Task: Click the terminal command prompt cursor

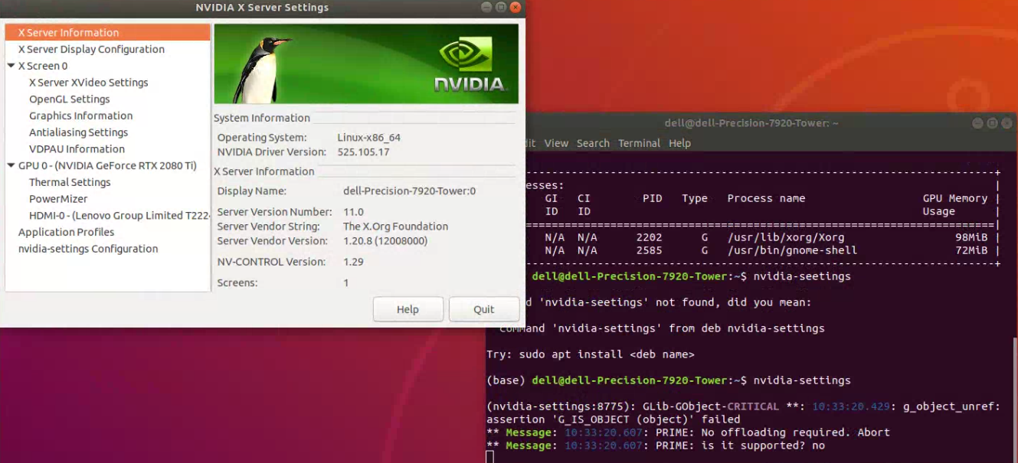Action: point(488,457)
